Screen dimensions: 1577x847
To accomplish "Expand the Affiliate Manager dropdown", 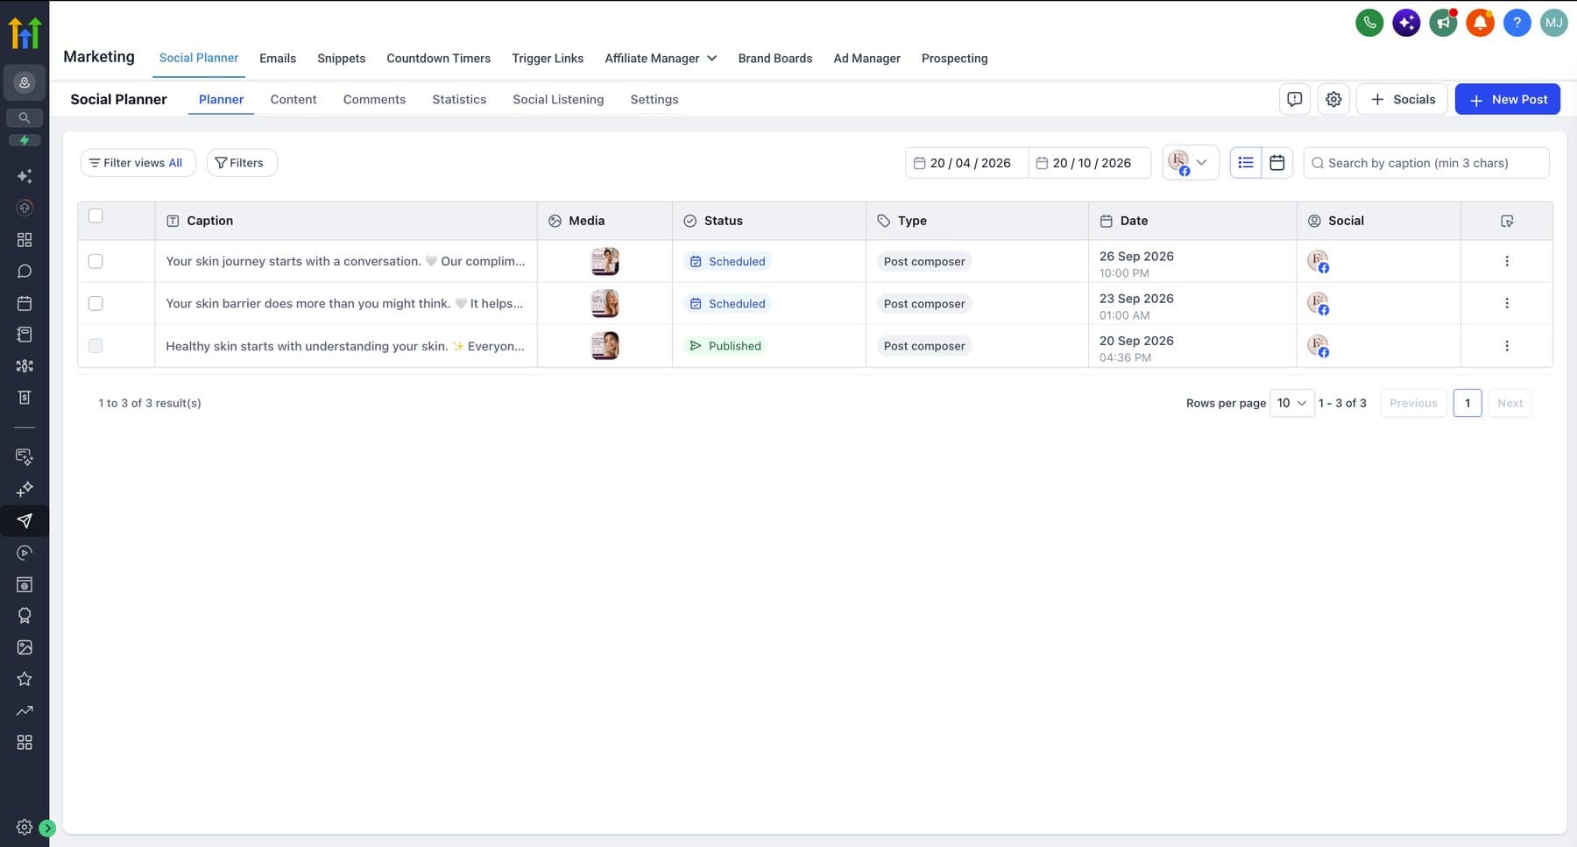I will point(661,58).
